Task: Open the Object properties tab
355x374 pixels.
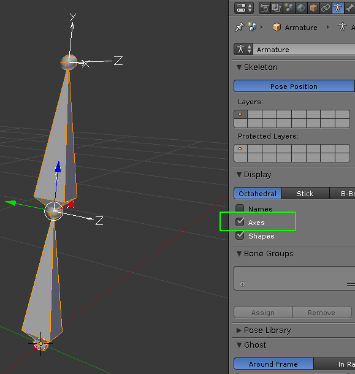Action: [x=313, y=8]
